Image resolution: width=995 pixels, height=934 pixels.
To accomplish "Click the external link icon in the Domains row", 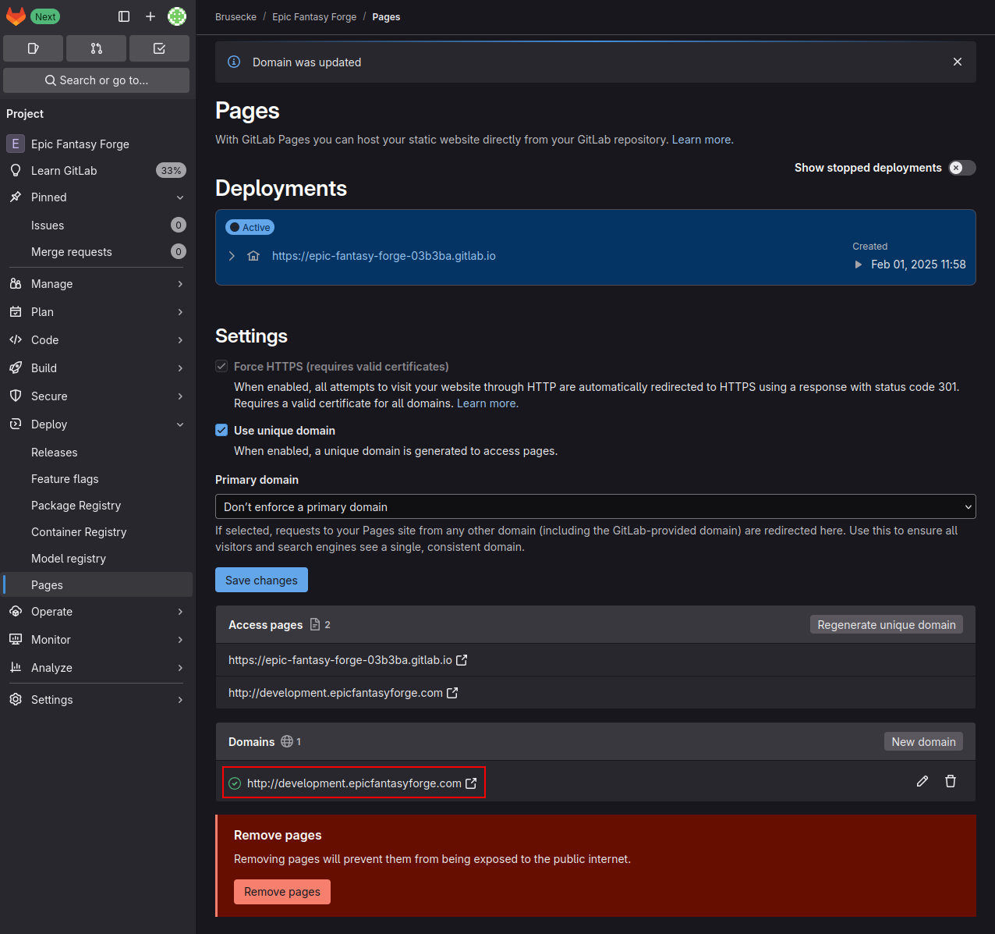I will click(471, 783).
